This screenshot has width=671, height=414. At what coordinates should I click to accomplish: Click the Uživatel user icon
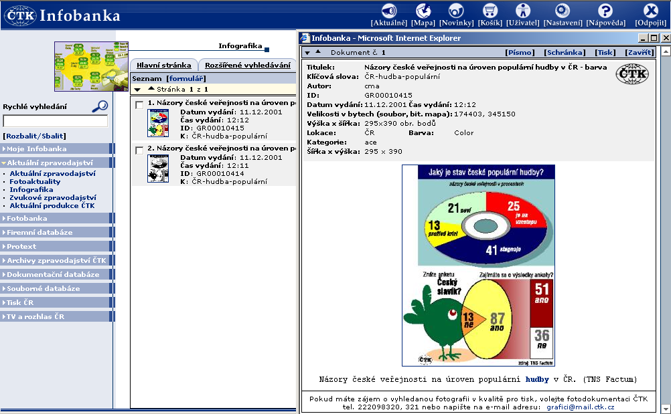523,11
